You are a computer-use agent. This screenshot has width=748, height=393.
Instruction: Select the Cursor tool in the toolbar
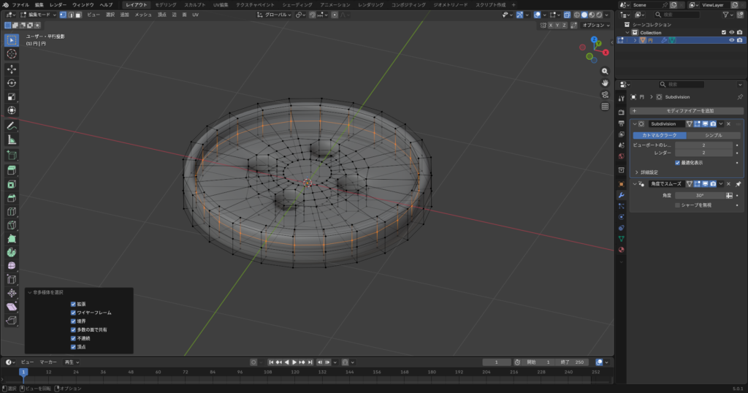point(12,53)
